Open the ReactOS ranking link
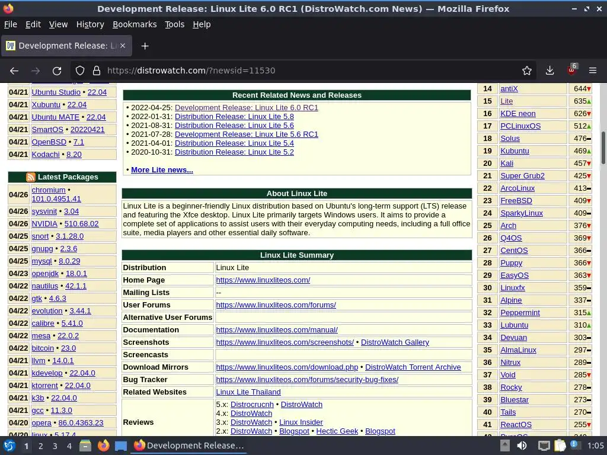 516,425
